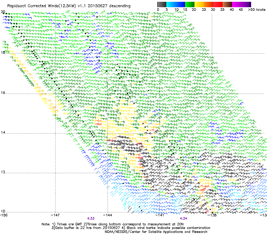Click the latitude label '16'
Viewport: 267px width, 234px height.
tap(3, 93)
